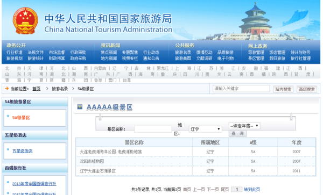Open 旅游名录 under 公共服务
Viewport: 323px width, 195px height.
click(183, 53)
